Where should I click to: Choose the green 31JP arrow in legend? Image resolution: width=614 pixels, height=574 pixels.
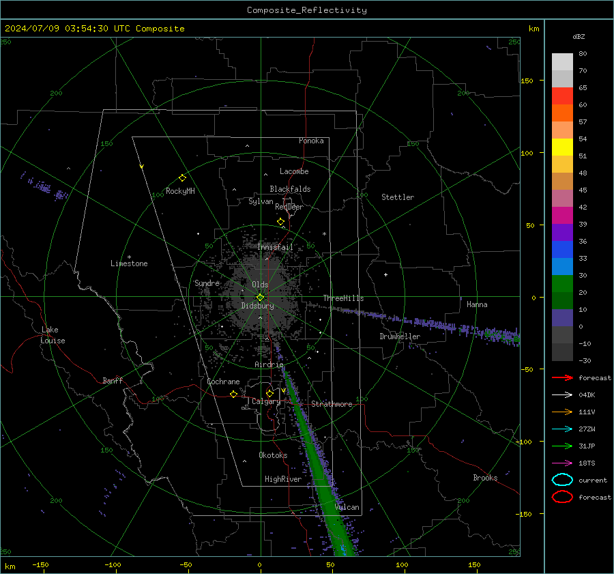(562, 446)
